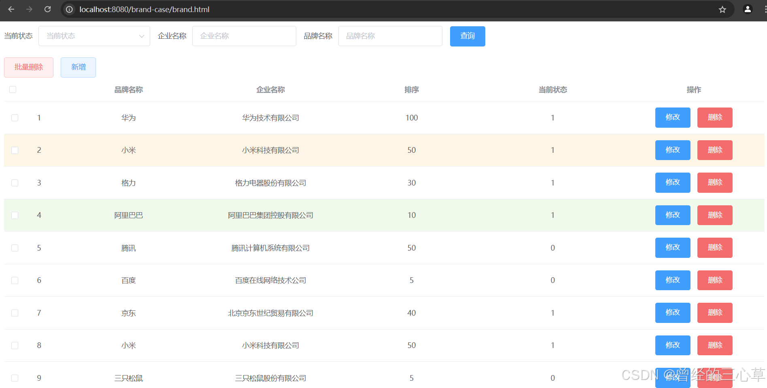Click 修改 for 格力
The height and width of the screenshot is (388, 767).
coord(673,183)
